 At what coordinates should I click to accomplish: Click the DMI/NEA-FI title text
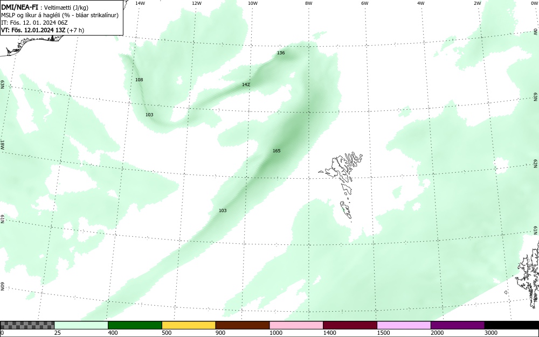tap(19, 7)
